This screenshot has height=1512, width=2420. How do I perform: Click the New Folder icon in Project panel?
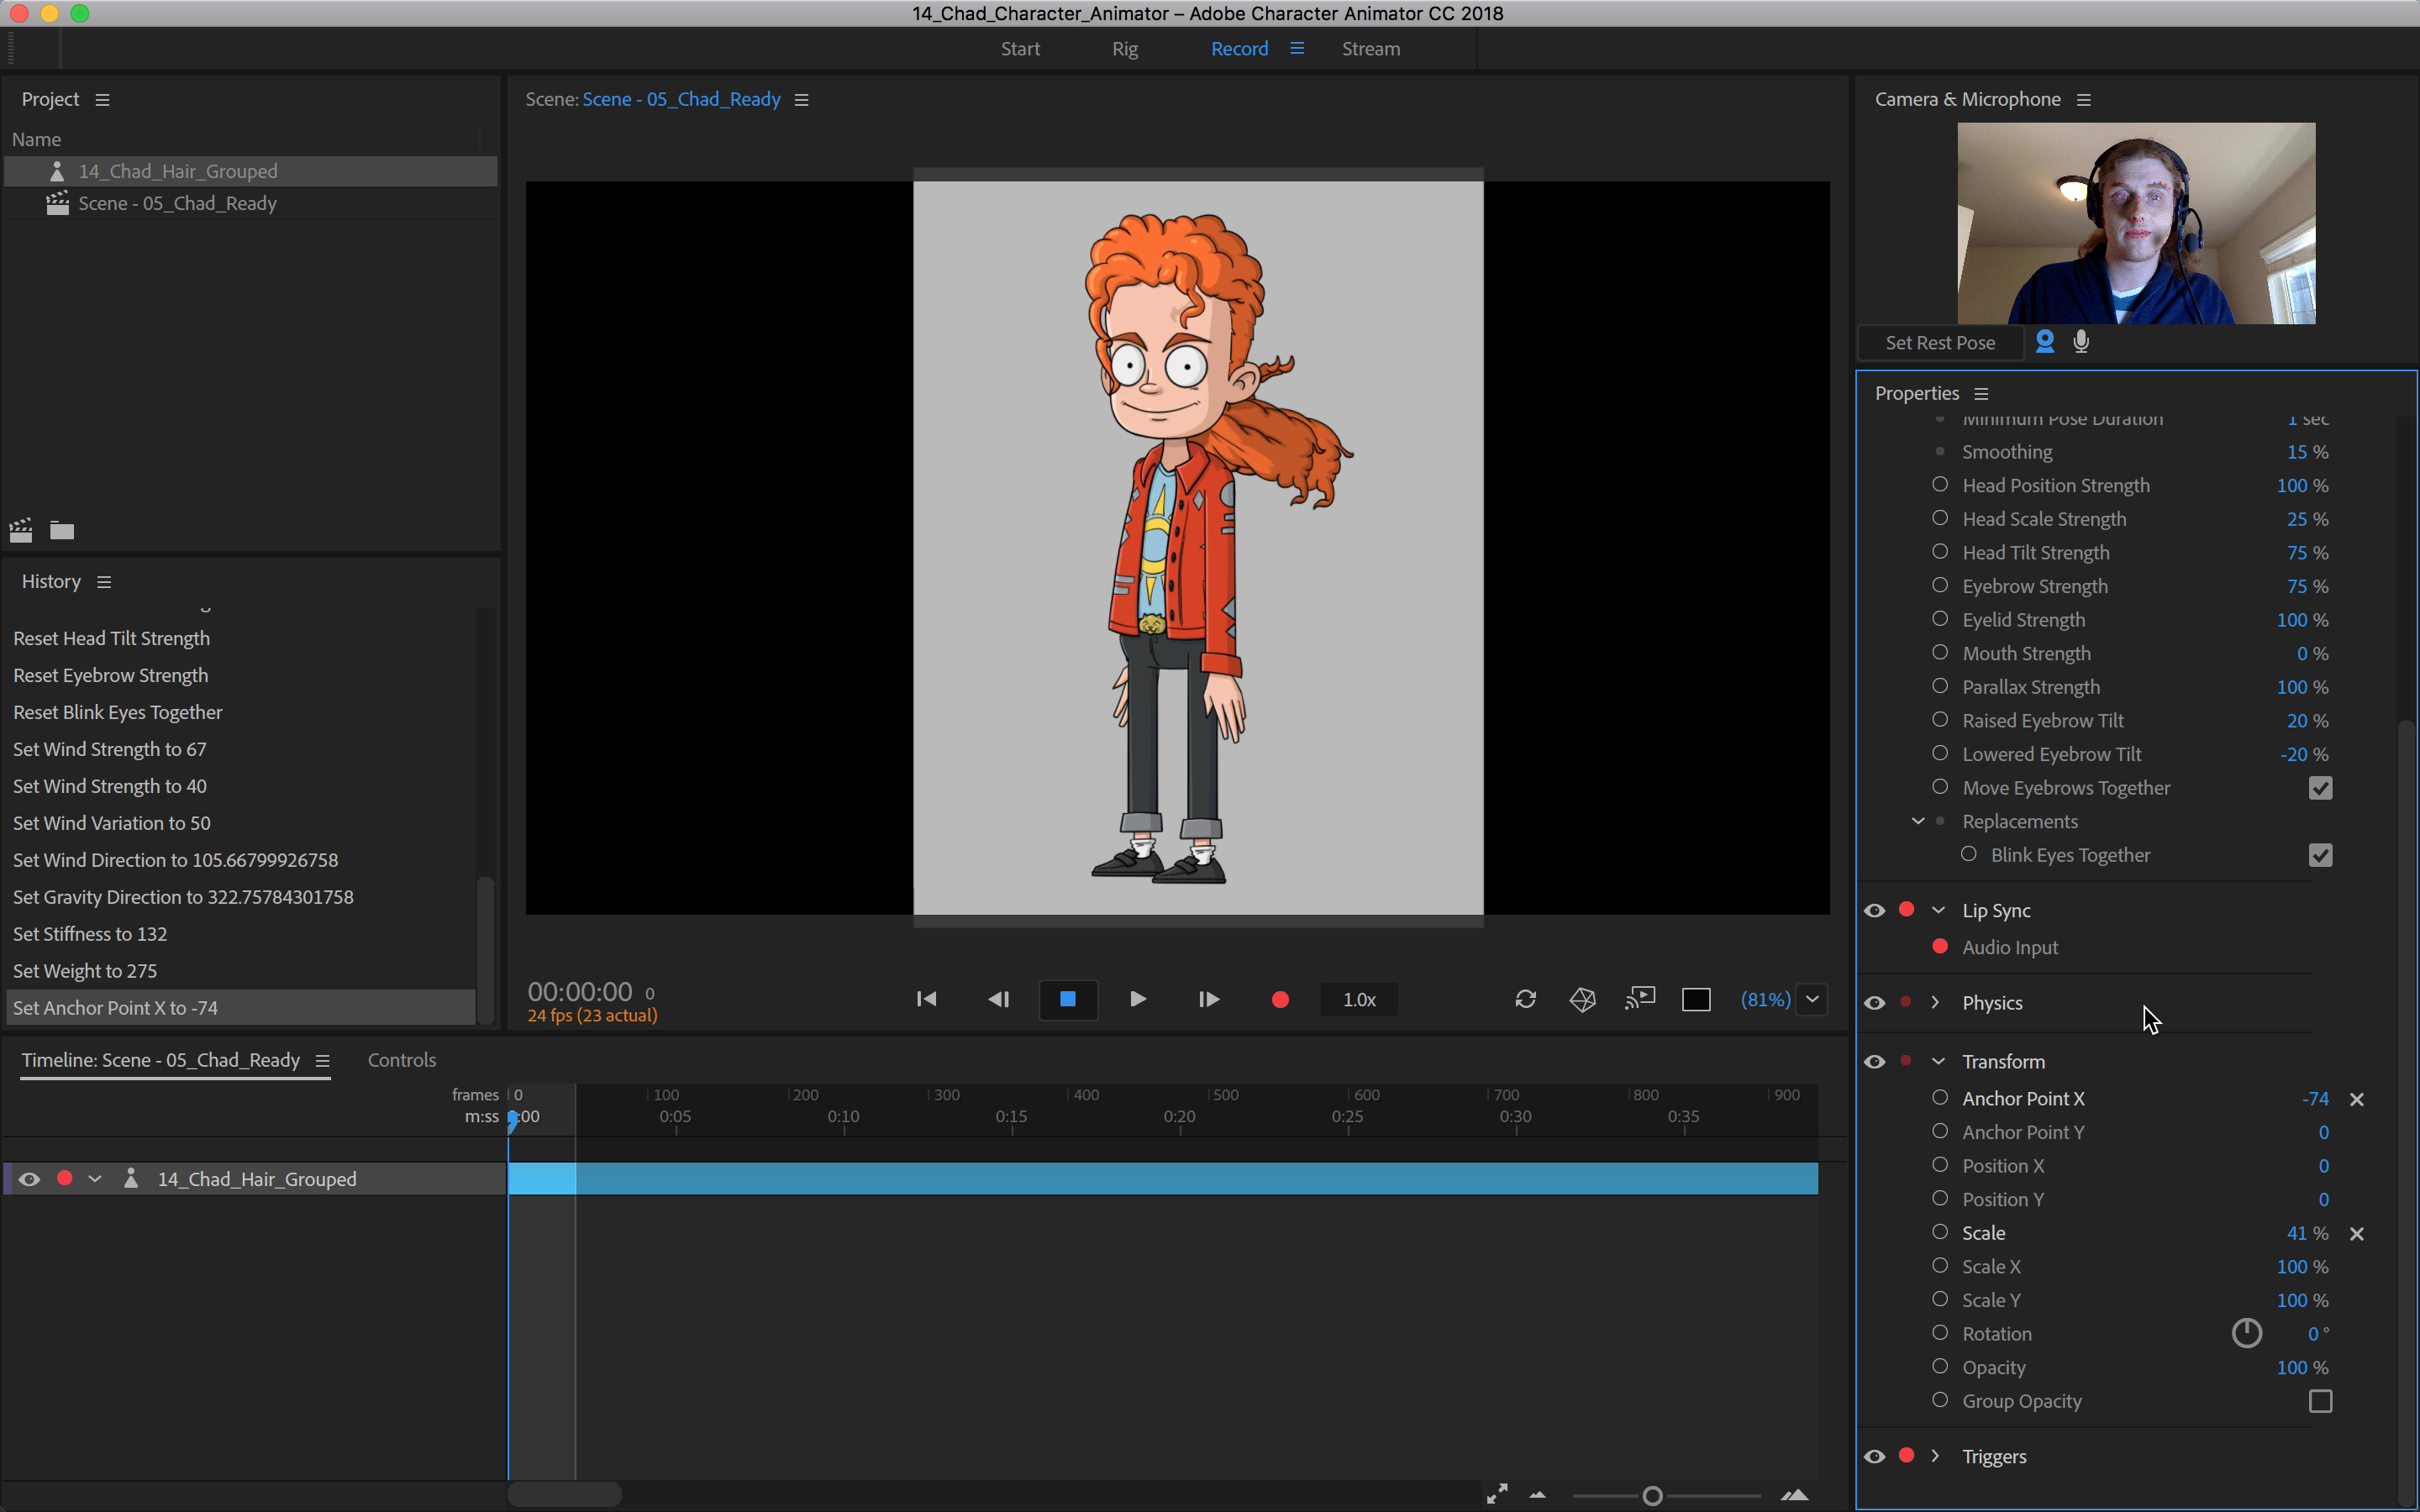point(61,530)
